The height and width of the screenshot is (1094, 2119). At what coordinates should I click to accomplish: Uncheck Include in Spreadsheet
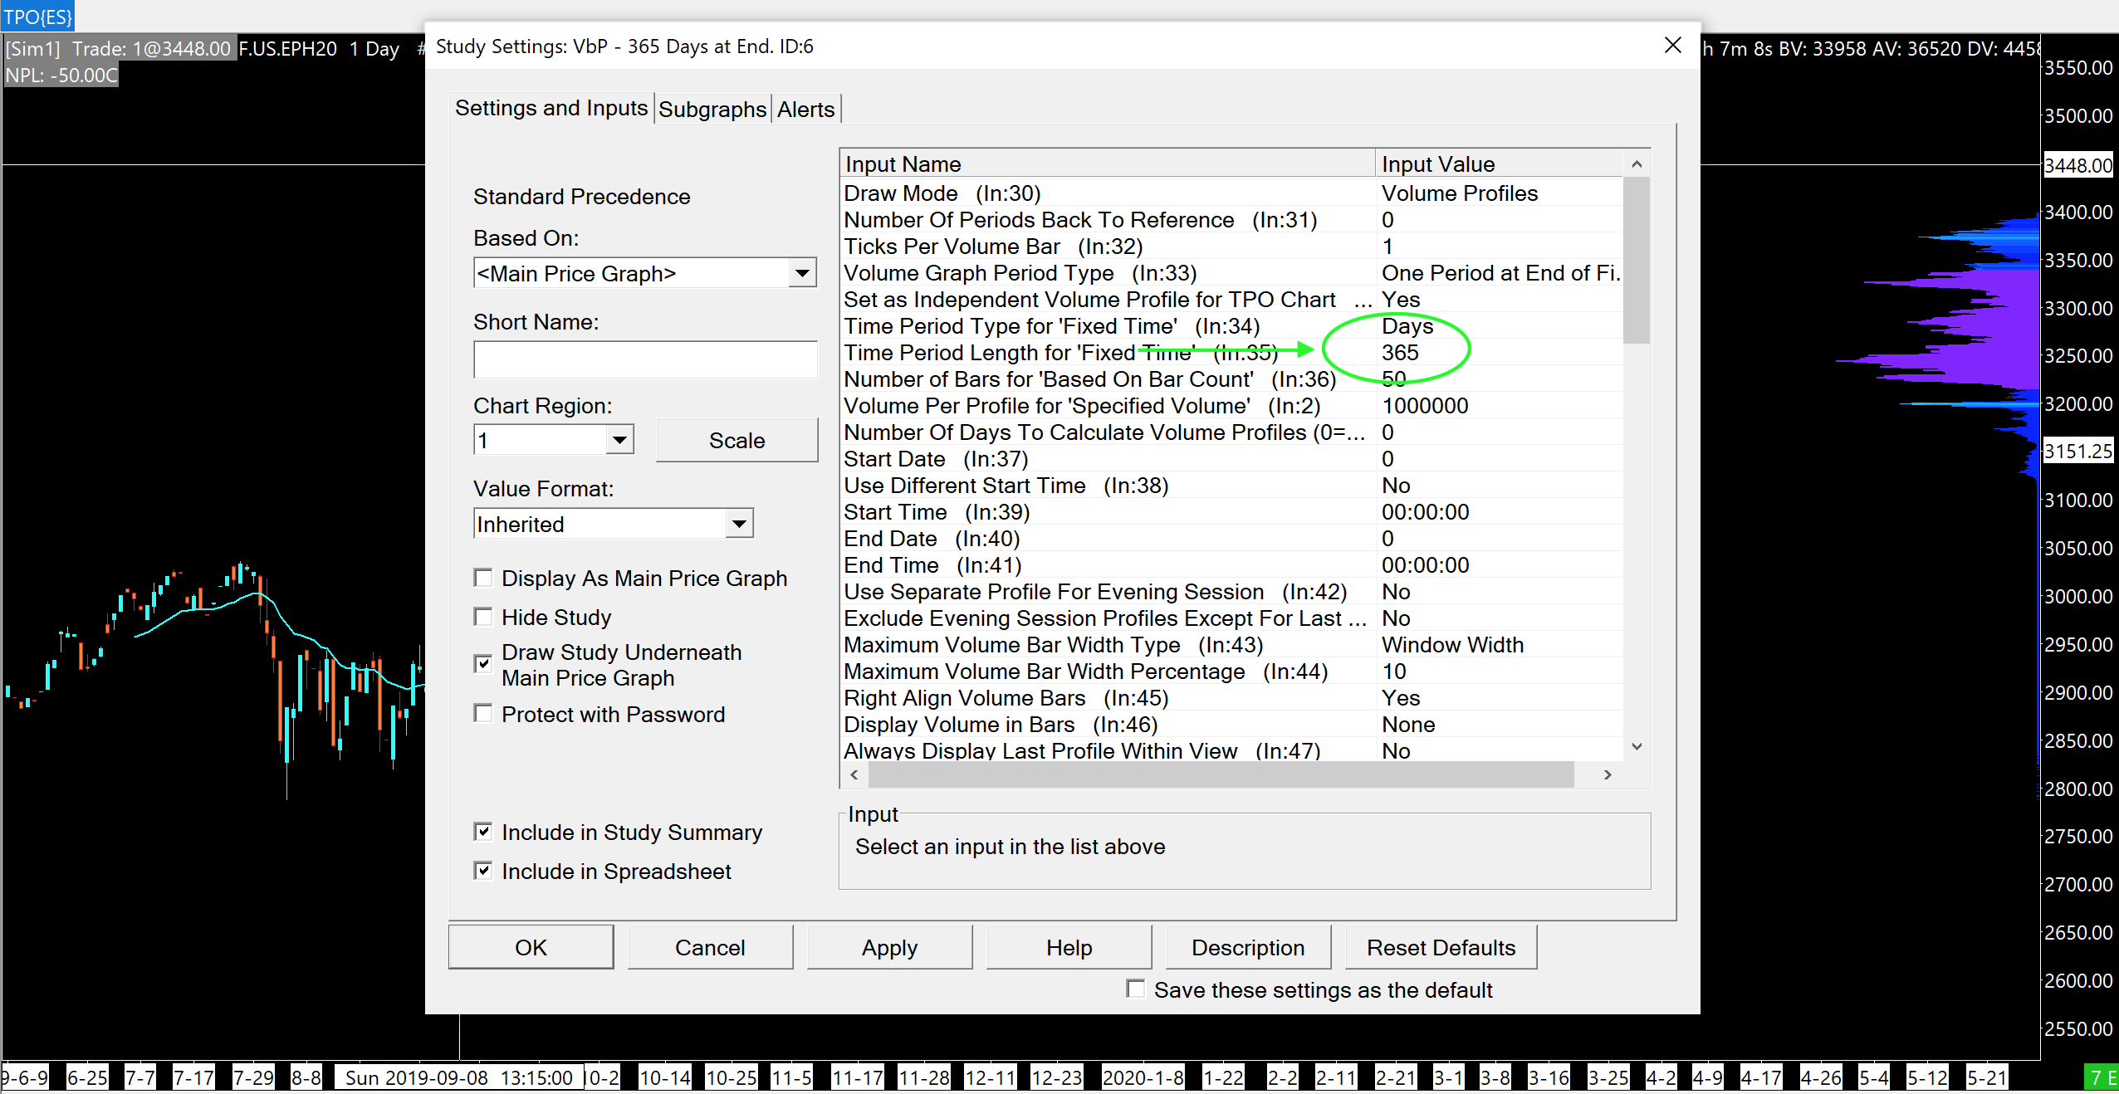click(483, 871)
